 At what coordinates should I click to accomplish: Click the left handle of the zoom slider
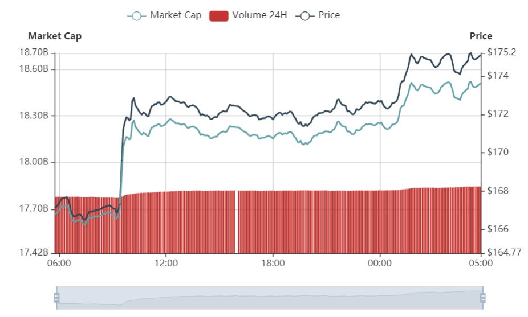[x=56, y=298]
